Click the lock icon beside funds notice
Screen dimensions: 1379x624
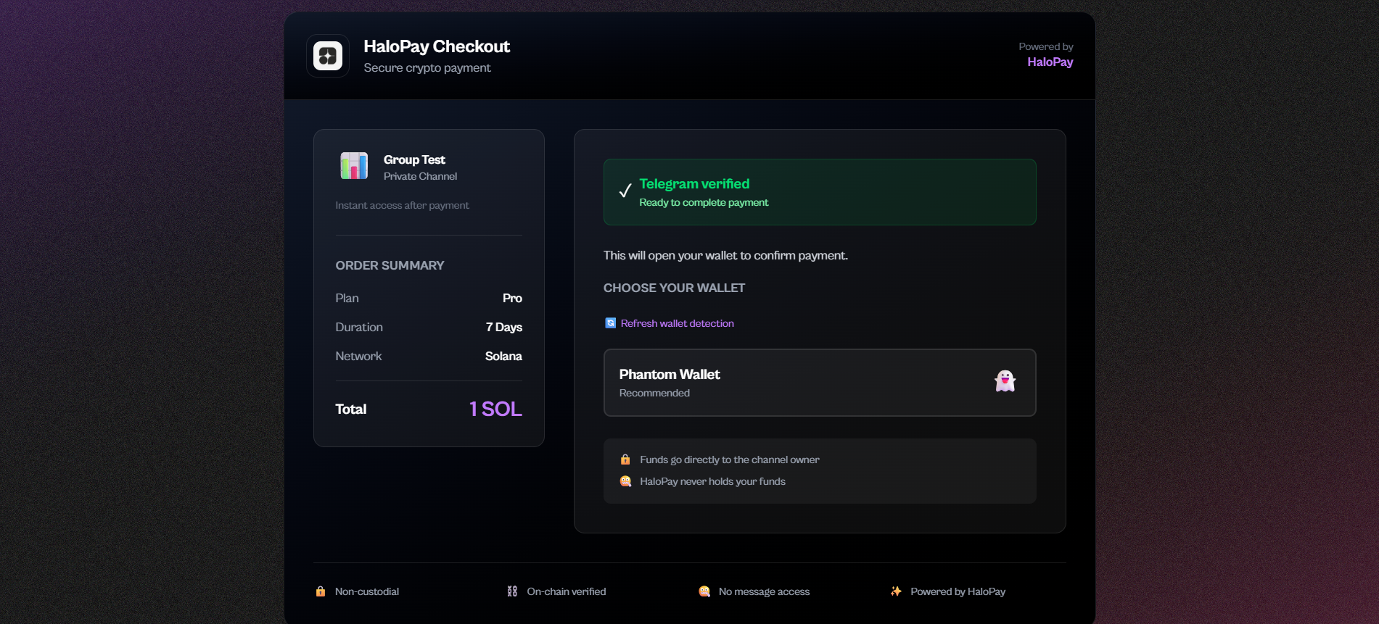point(625,459)
